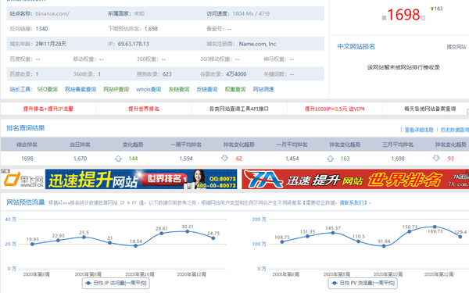Open 查看详细信息 link
This screenshot has width=469, height=293.
419,130
